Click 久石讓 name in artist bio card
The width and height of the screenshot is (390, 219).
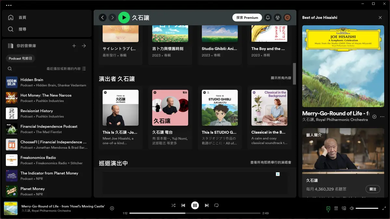point(312,181)
